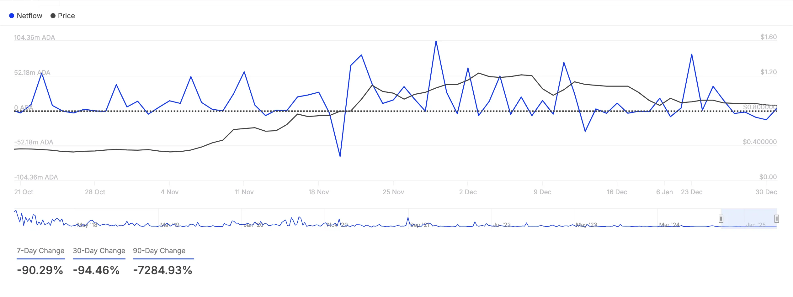Select the 90-Day Change tab
This screenshot has height=297, width=793.
(x=159, y=251)
